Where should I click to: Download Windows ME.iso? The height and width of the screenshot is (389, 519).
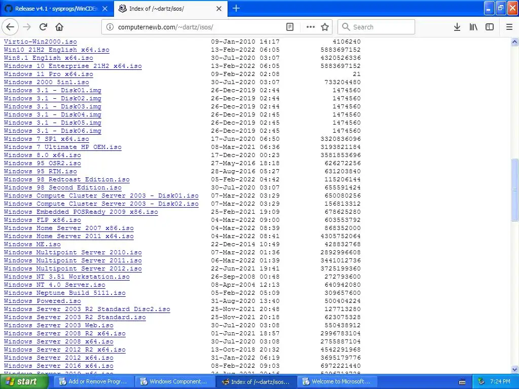pyautogui.click(x=32, y=244)
